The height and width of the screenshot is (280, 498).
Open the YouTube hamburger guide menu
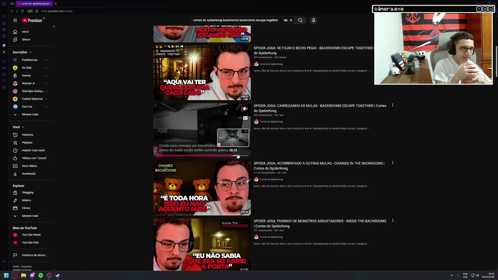[x=15, y=20]
